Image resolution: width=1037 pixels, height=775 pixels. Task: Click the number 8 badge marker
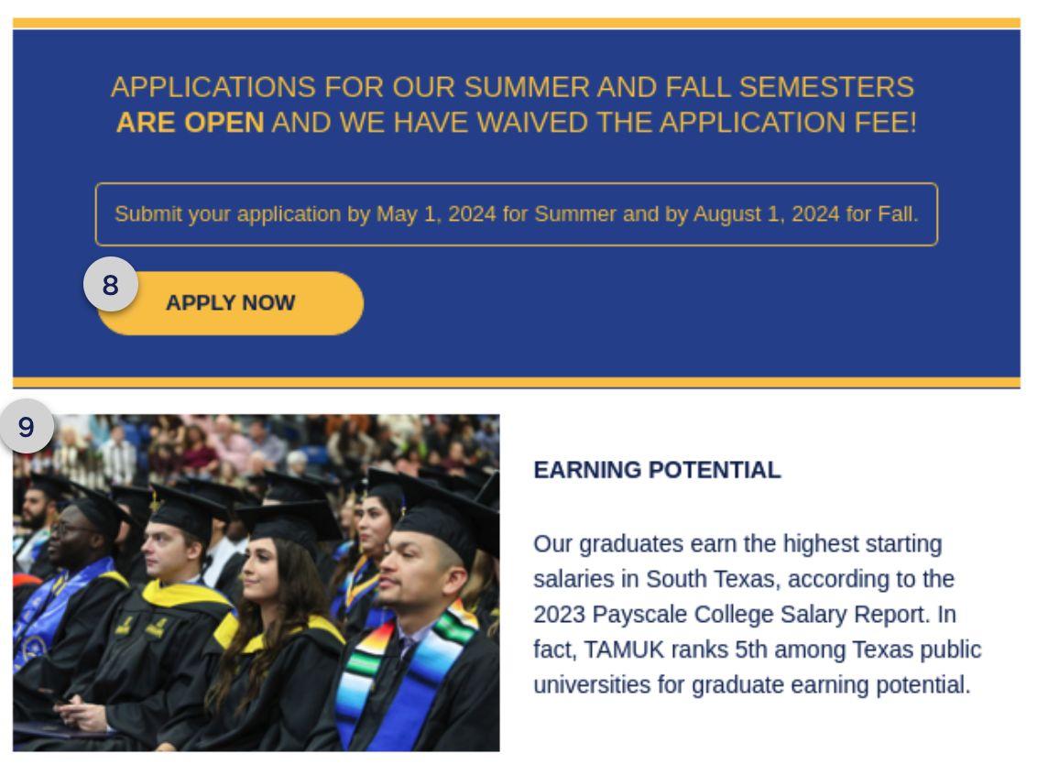click(110, 286)
